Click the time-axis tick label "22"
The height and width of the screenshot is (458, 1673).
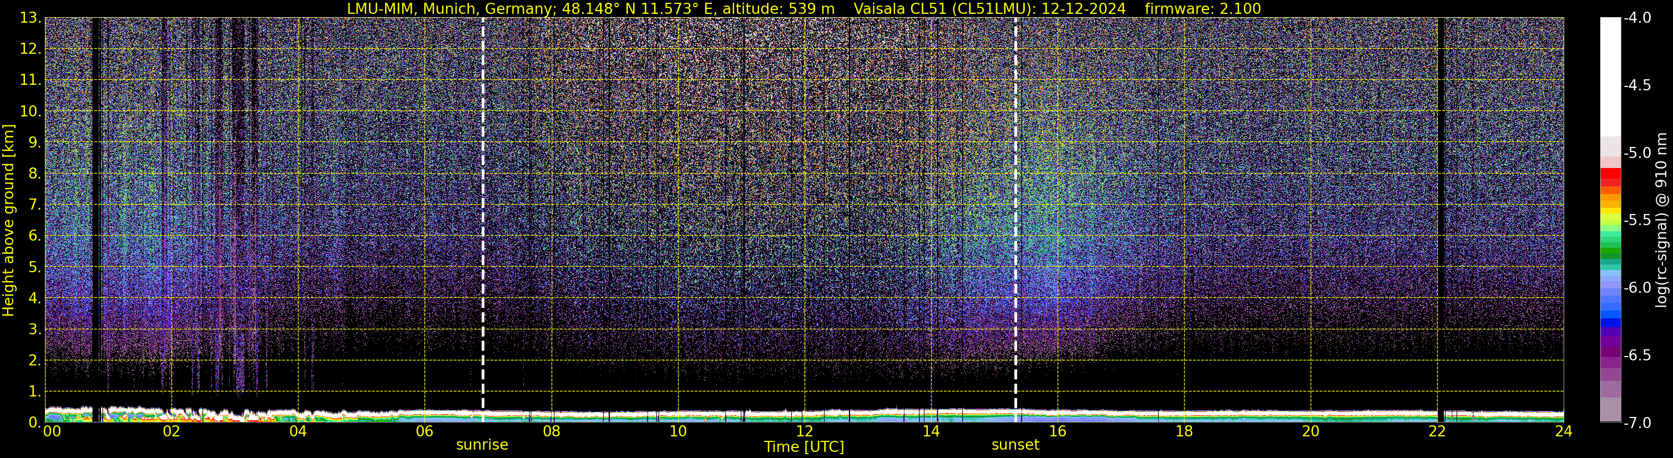point(1438,431)
